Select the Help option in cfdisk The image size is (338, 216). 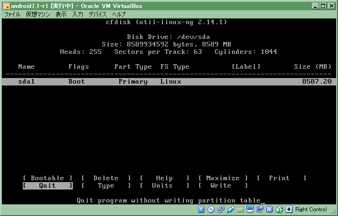(164, 178)
